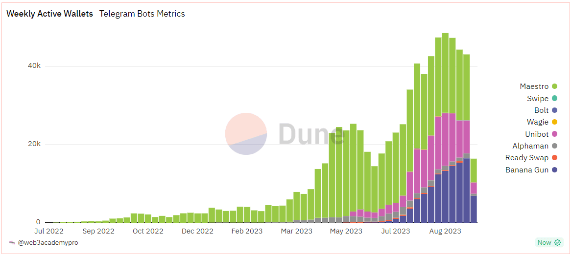Click the author avatar icon beside @web3academypro
571x255 pixels.
coord(12,242)
